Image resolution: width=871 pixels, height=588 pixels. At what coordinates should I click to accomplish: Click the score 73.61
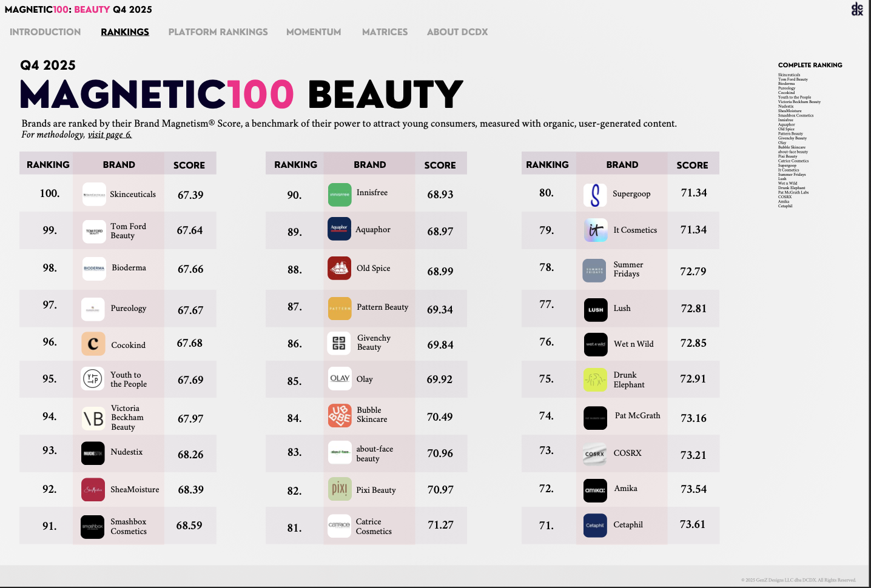coord(693,524)
